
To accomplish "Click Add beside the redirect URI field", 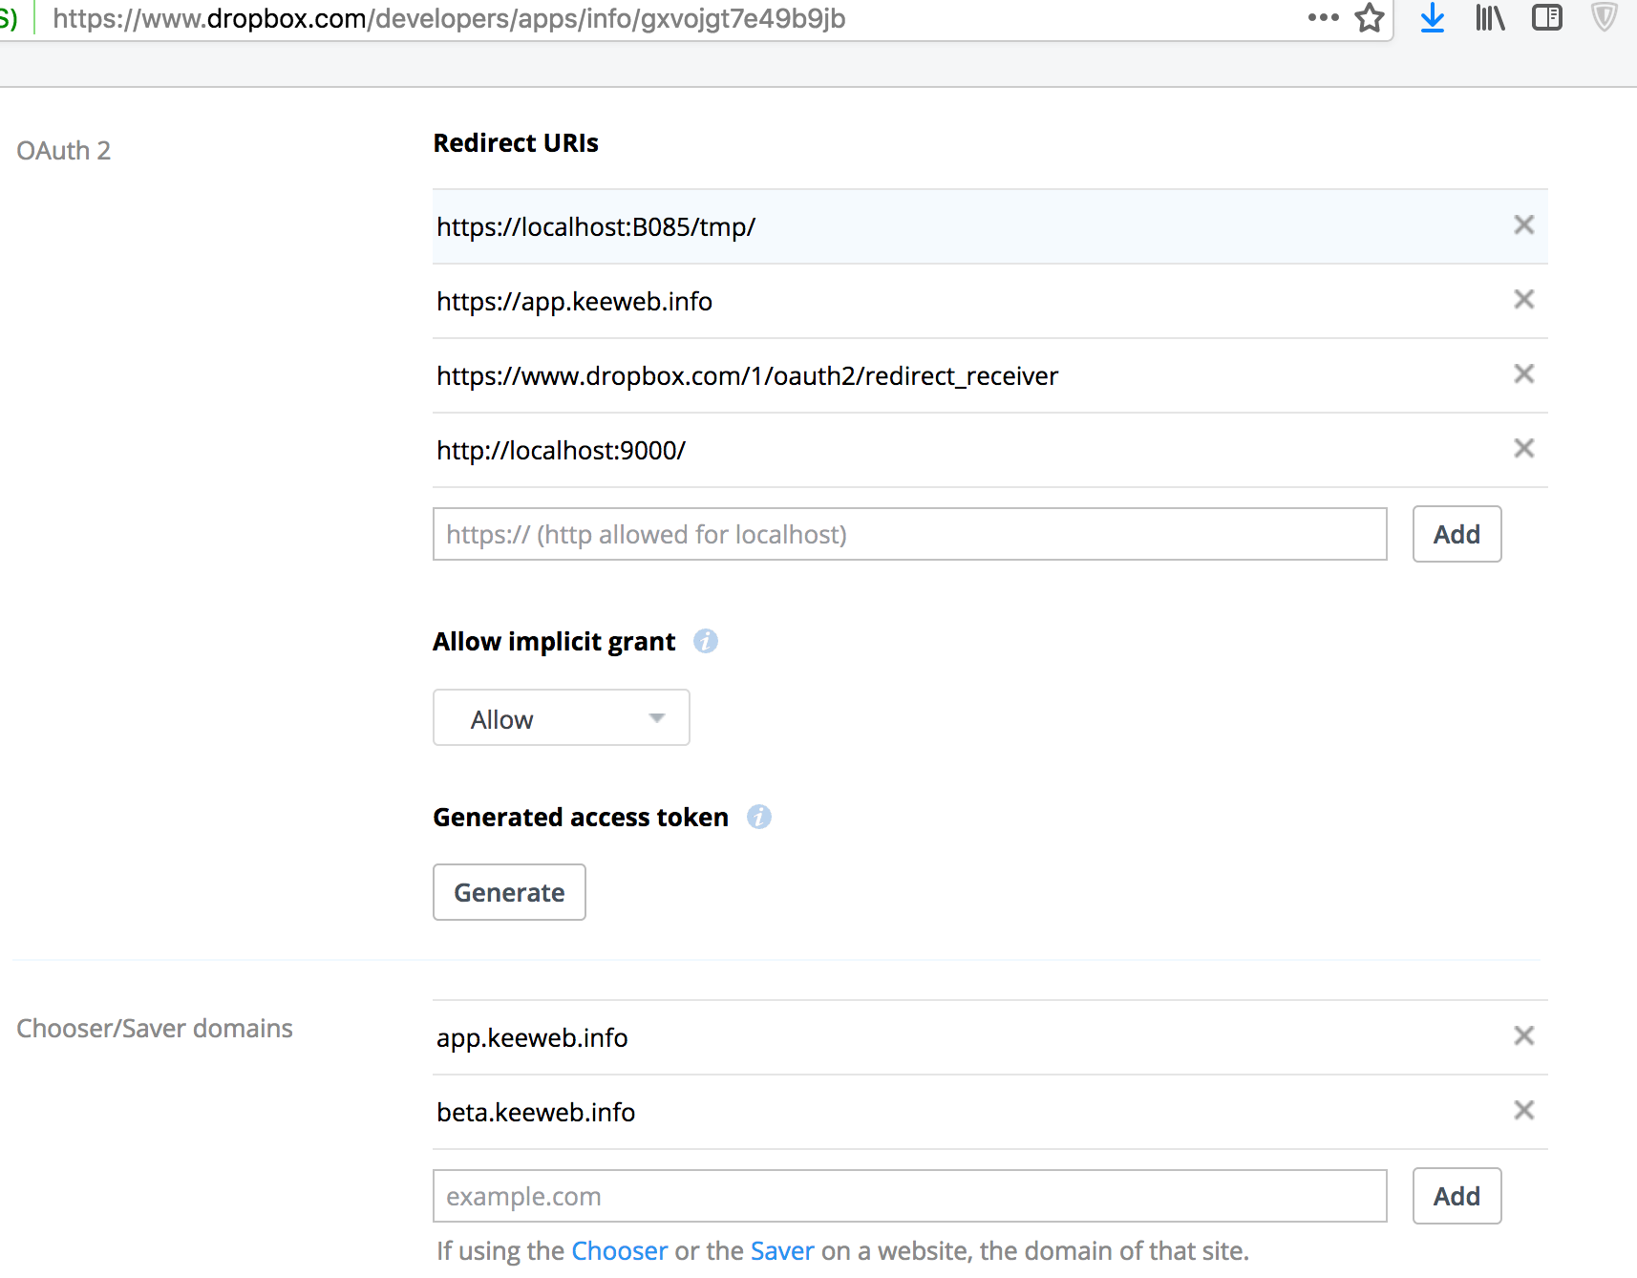I will click(x=1456, y=534).
